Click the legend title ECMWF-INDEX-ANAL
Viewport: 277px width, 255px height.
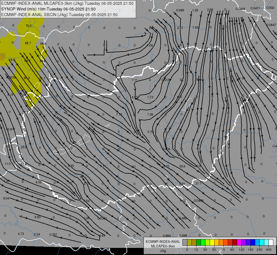(x=163, y=242)
